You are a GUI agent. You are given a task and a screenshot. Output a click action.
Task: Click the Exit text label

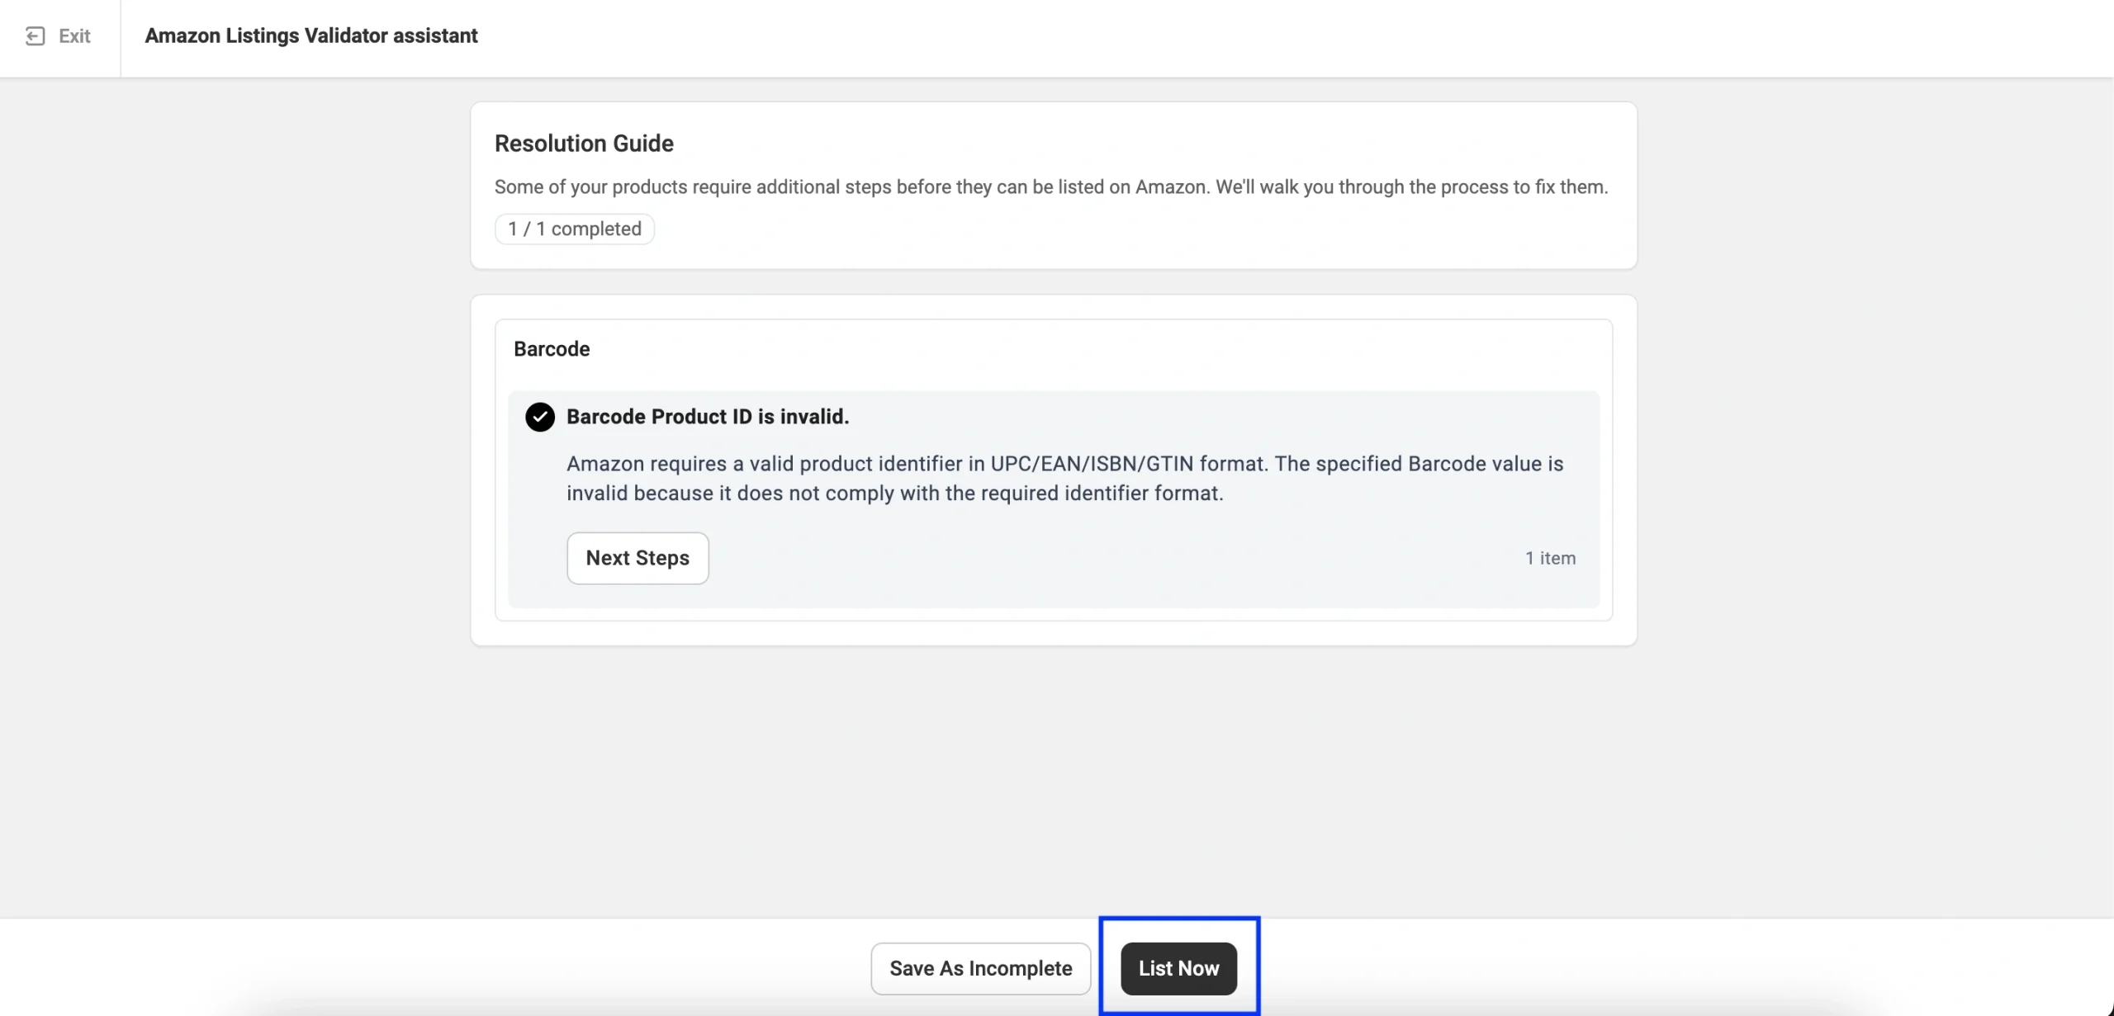[x=74, y=36]
